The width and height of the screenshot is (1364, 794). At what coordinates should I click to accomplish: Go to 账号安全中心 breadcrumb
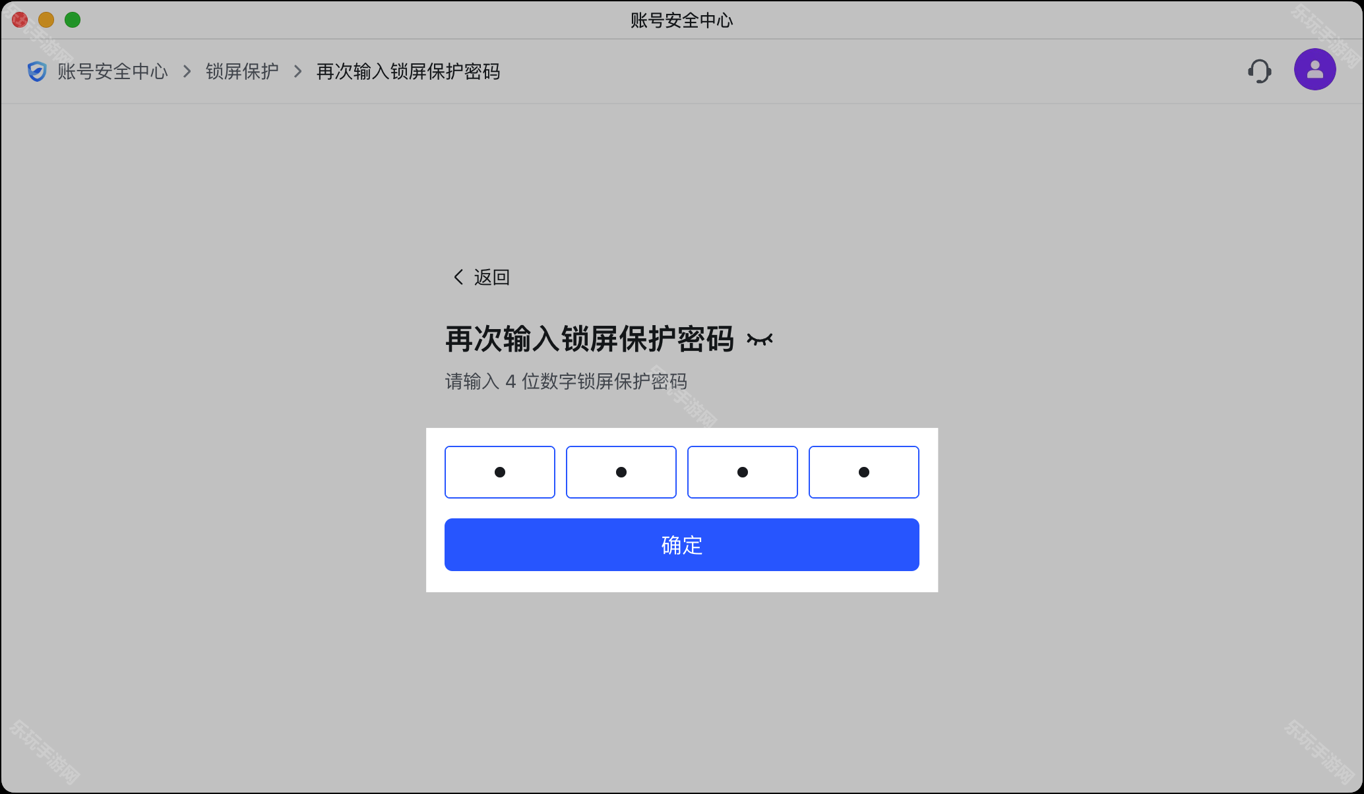tap(112, 71)
